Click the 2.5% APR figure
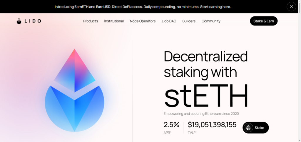 point(171,125)
